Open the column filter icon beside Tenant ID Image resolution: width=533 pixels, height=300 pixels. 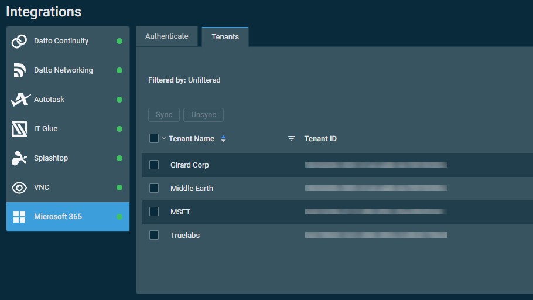[x=291, y=138]
